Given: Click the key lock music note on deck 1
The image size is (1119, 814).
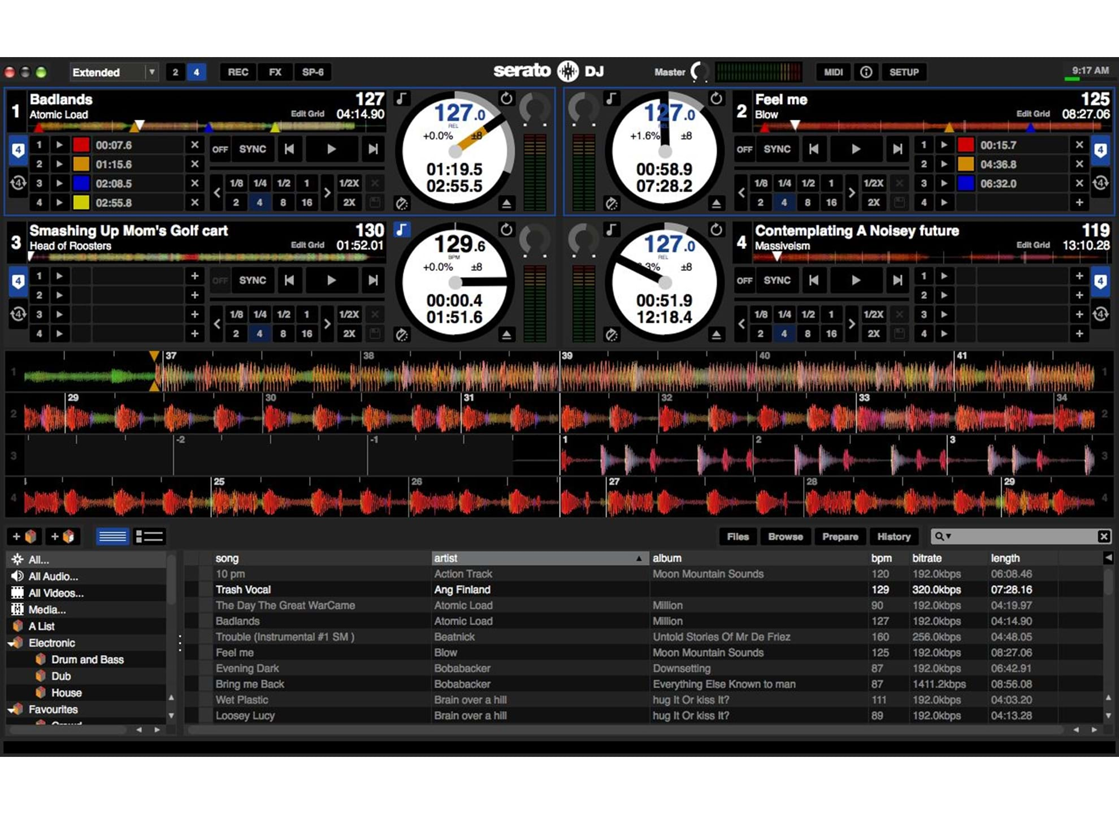Looking at the screenshot, I should pos(401,98).
